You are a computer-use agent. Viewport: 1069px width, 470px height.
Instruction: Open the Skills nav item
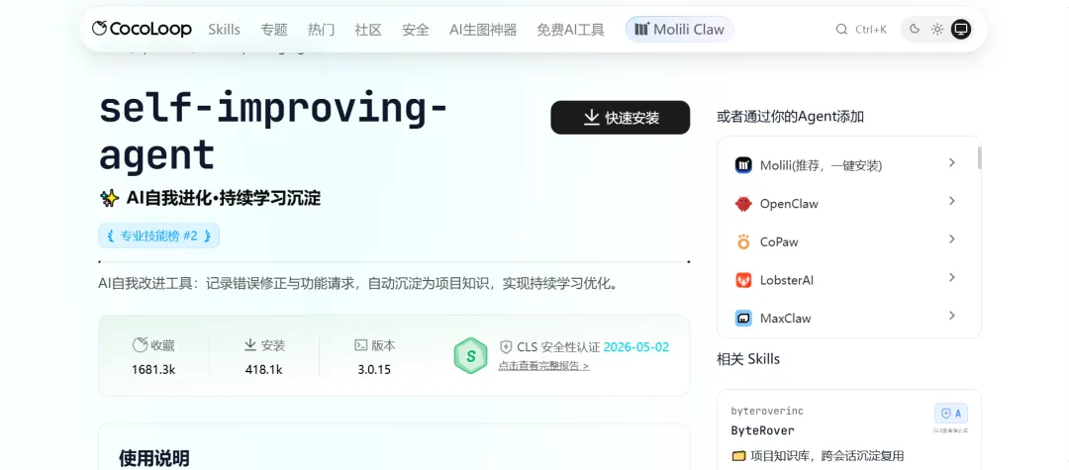(x=225, y=30)
